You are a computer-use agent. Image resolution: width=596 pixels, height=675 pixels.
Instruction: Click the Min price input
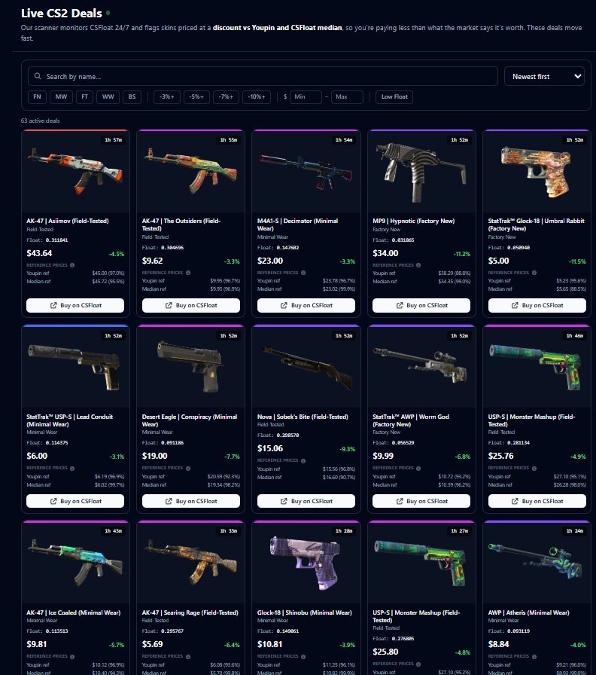tap(306, 97)
